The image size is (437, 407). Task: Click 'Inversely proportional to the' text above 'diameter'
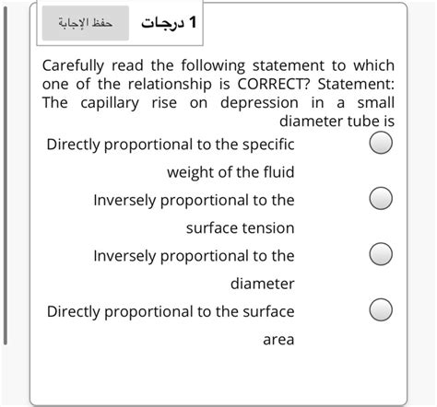(x=194, y=256)
